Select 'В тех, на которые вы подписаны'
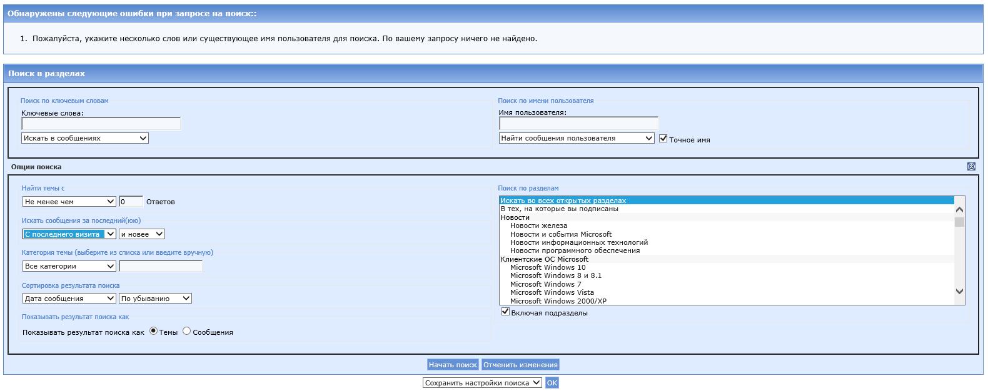 (727, 209)
